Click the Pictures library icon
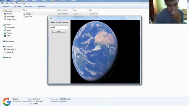The width and height of the screenshot is (189, 106). coord(5,33)
